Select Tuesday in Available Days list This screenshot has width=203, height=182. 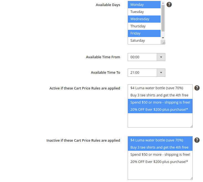tap(144, 12)
